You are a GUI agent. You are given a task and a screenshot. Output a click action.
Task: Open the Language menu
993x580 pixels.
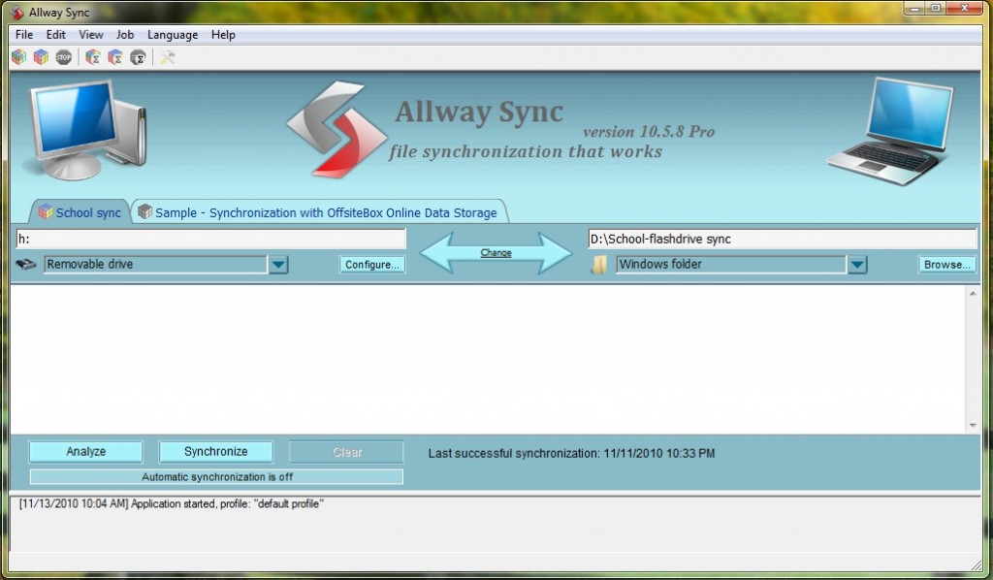tap(173, 35)
